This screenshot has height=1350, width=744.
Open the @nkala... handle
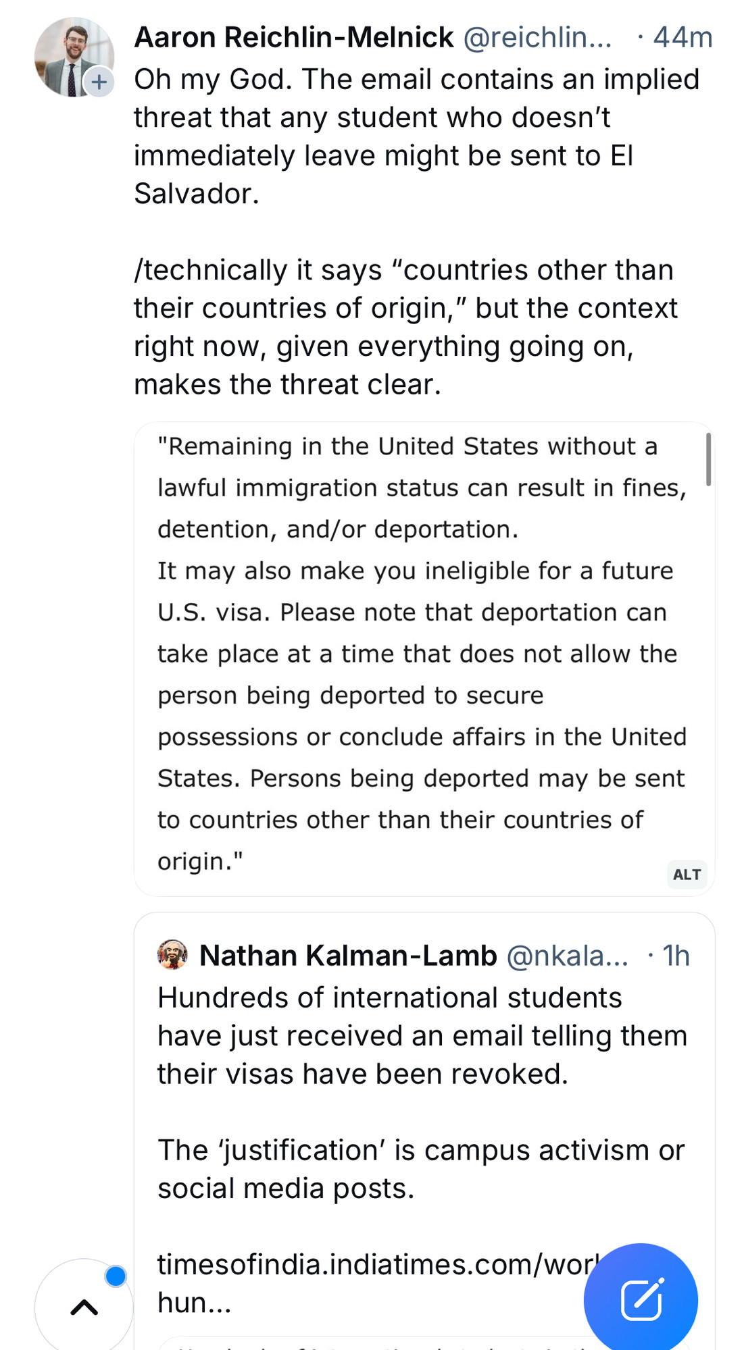point(567,956)
